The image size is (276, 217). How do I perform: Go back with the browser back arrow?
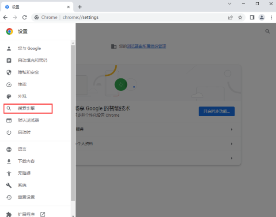coord(5,17)
